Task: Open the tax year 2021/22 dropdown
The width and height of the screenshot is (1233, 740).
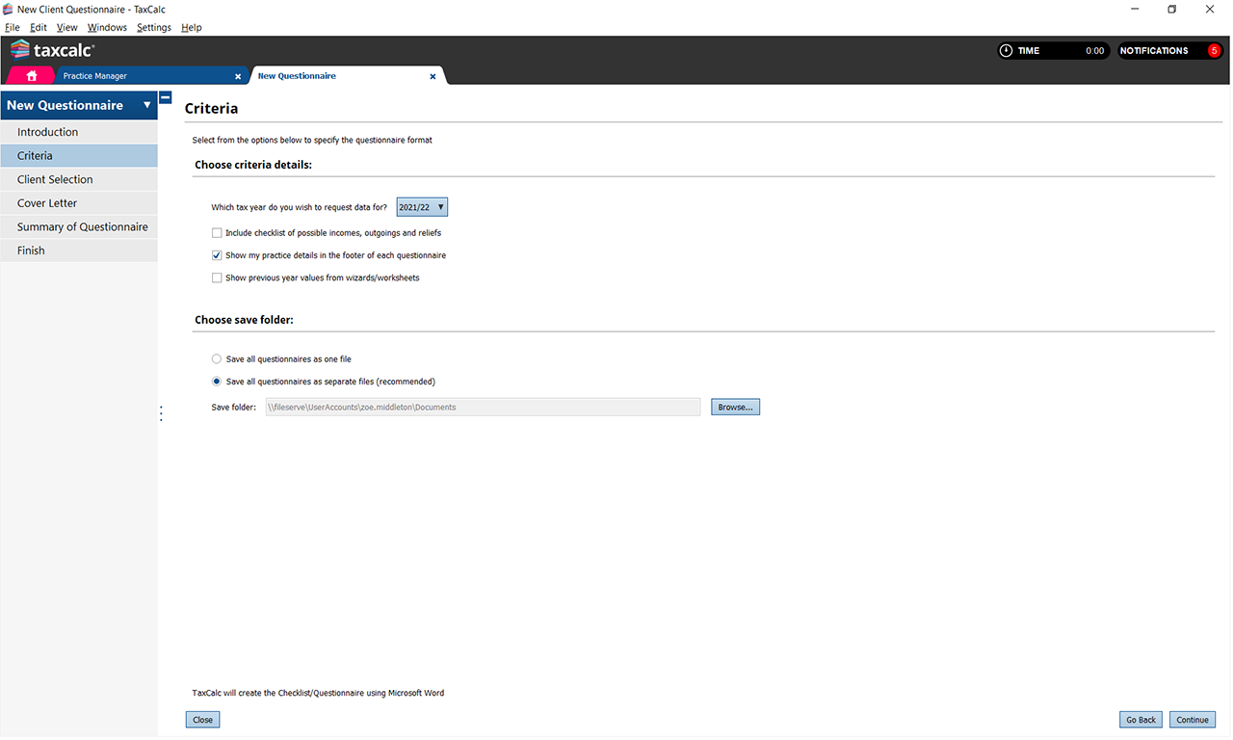Action: pyautogui.click(x=422, y=207)
